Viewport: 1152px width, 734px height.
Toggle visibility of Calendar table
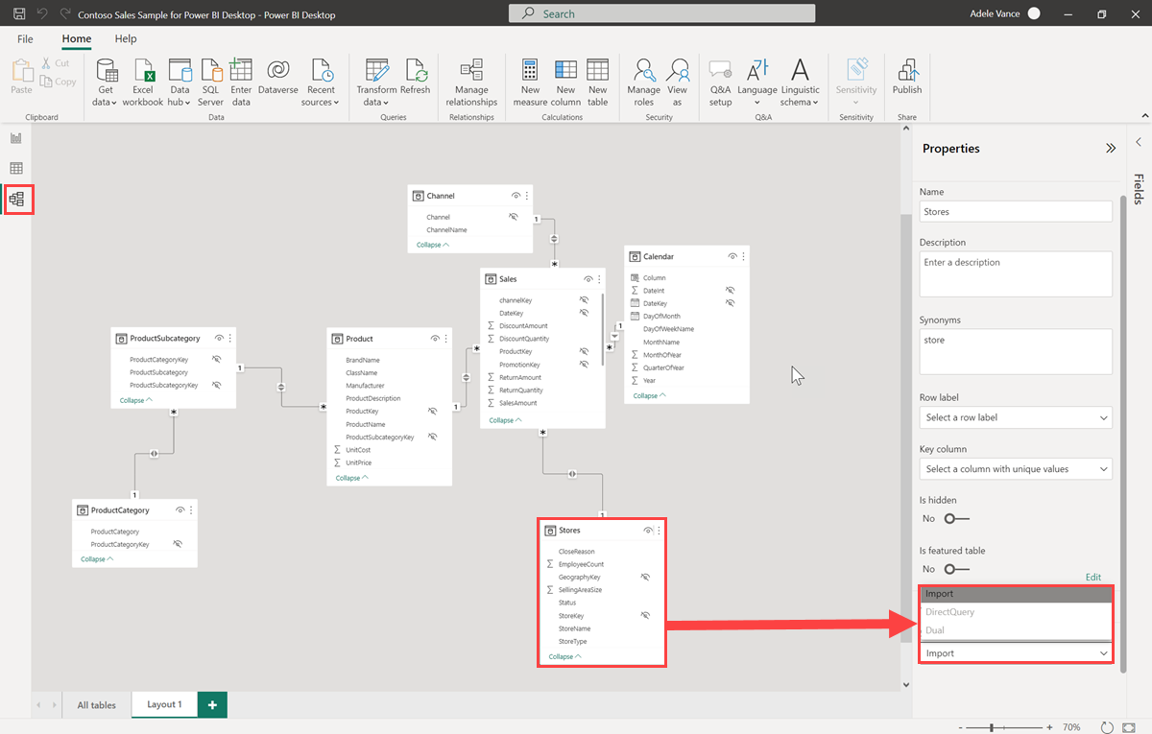pyautogui.click(x=732, y=256)
